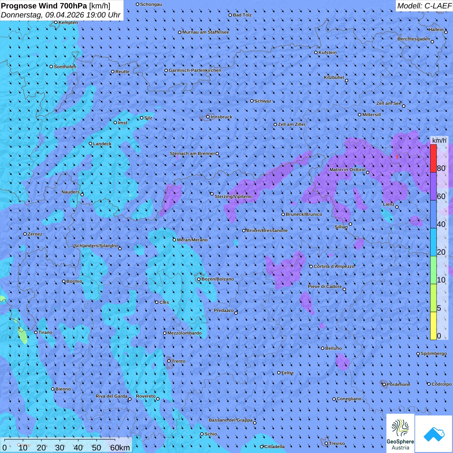Click the 'Mezzolombardo' label
Image resolution: width=453 pixels, height=453 pixels.
(x=184, y=333)
